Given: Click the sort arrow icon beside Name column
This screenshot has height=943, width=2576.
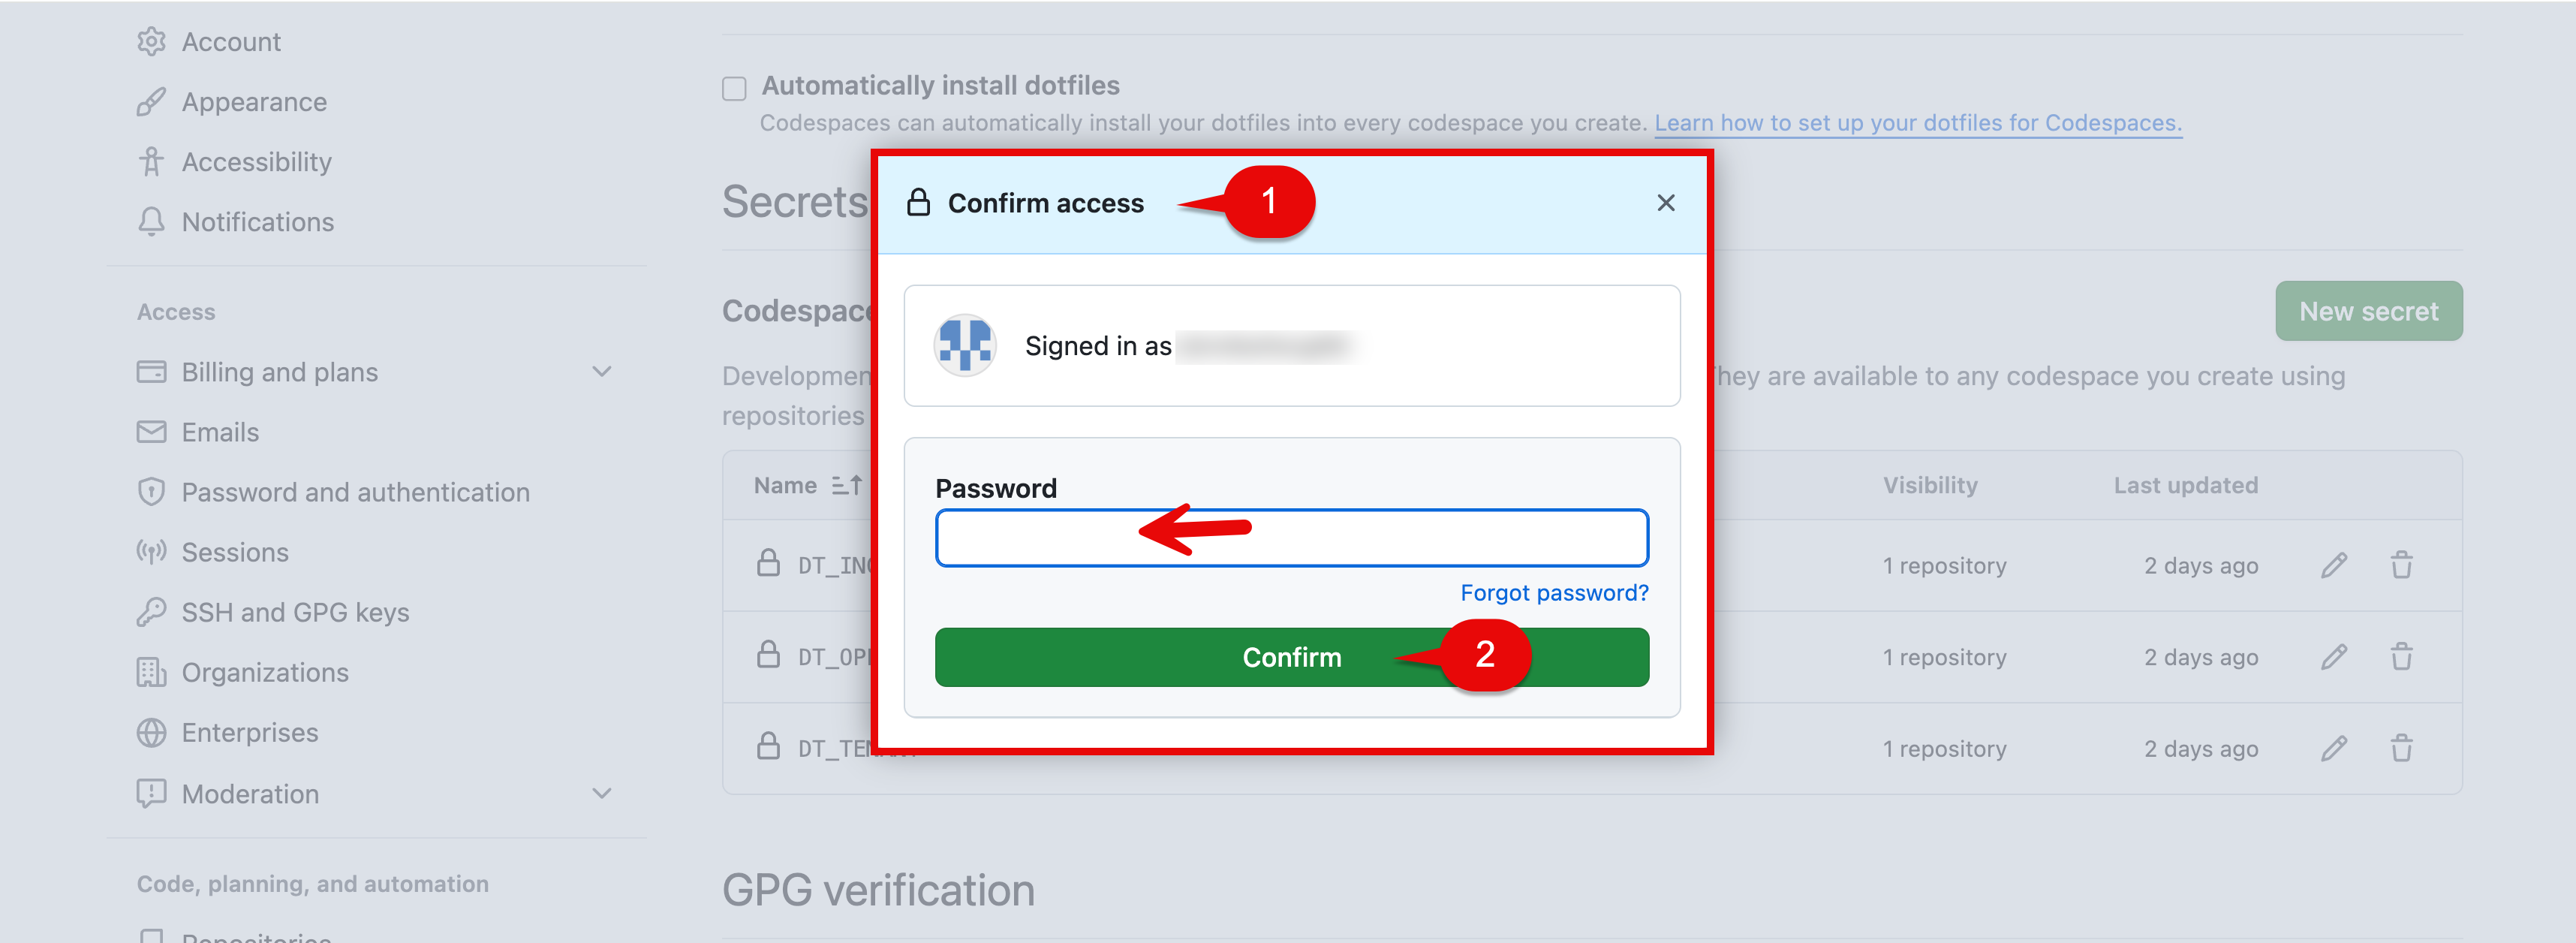Looking at the screenshot, I should [x=846, y=485].
